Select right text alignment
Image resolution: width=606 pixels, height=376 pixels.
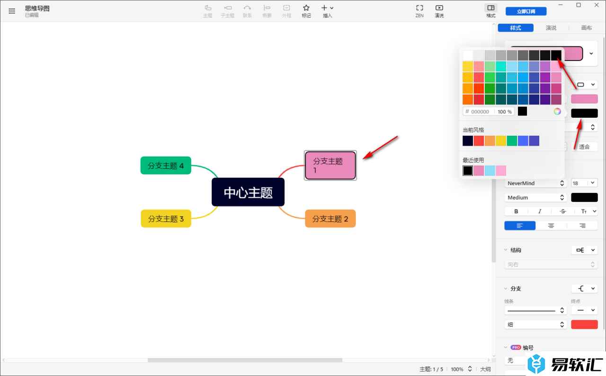(x=582, y=226)
